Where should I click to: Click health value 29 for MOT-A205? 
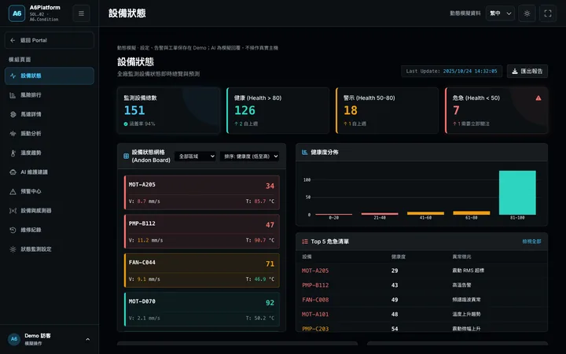click(x=395, y=271)
